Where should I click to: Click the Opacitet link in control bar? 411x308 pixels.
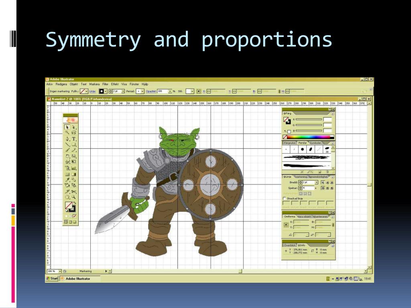(151, 91)
